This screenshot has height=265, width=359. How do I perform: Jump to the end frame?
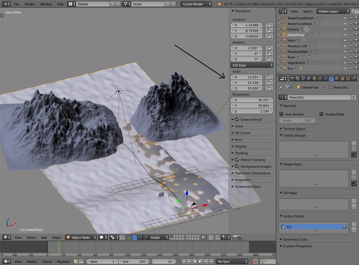211,261
